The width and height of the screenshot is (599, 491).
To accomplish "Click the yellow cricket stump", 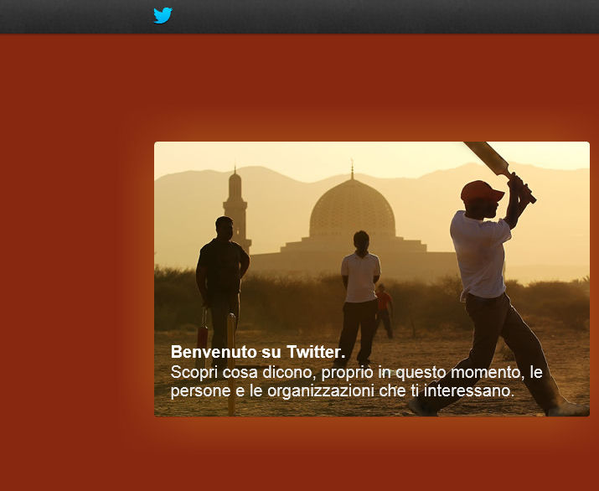I will point(231,364).
